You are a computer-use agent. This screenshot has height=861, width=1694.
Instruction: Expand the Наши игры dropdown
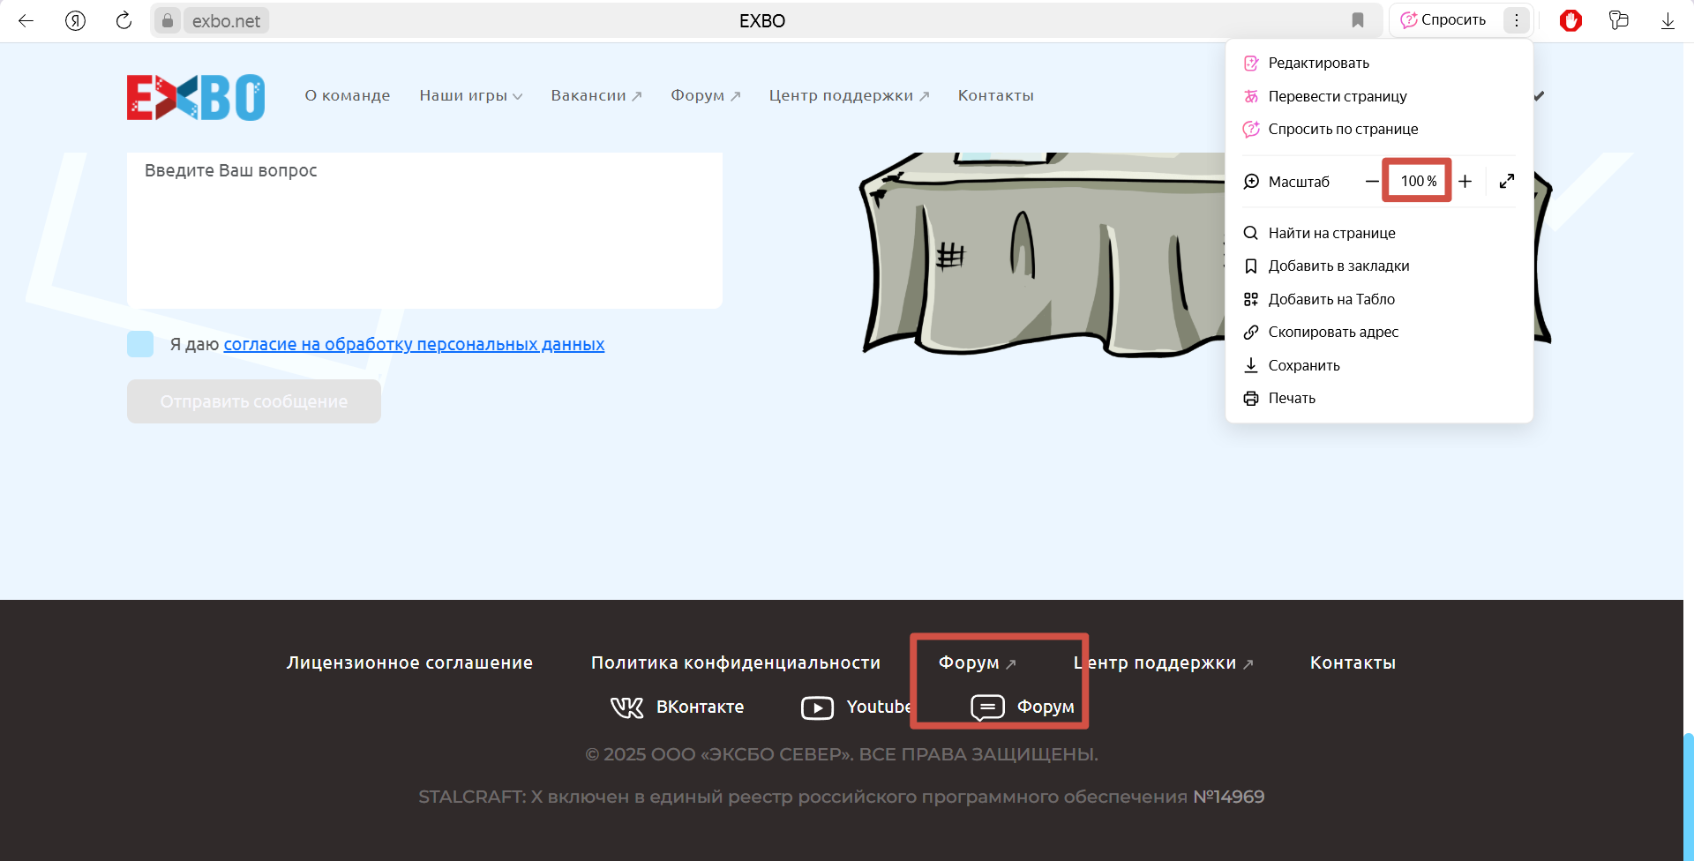(x=471, y=95)
